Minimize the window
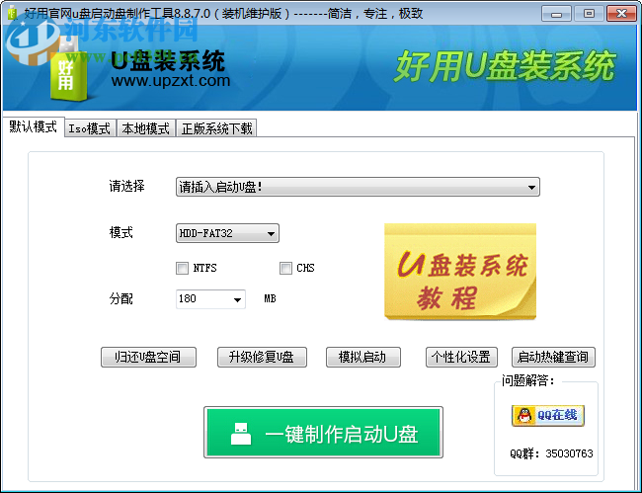 556,14
